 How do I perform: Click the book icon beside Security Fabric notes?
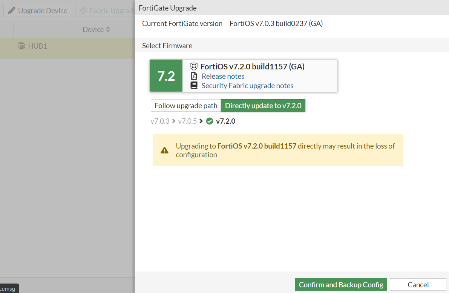click(194, 85)
